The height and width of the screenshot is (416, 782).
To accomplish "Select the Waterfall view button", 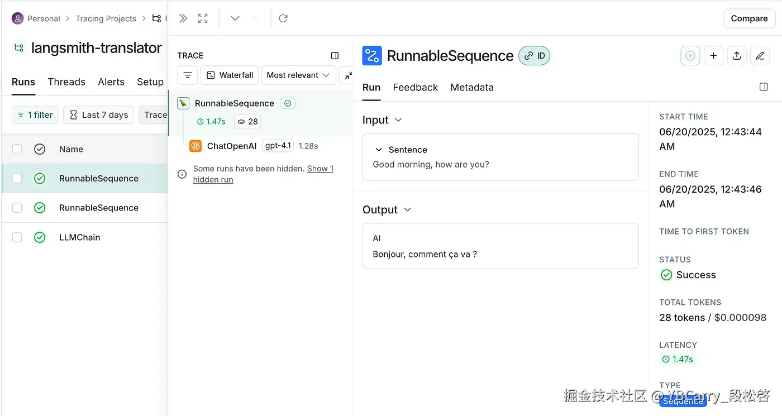I will (x=230, y=75).
